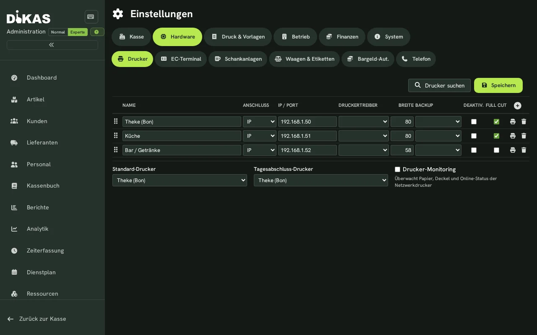
Task: Test print the Theke (Bon) printer
Action: click(513, 121)
